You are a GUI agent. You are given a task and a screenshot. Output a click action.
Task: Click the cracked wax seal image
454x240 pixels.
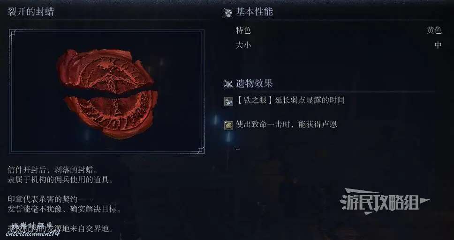(x=107, y=93)
